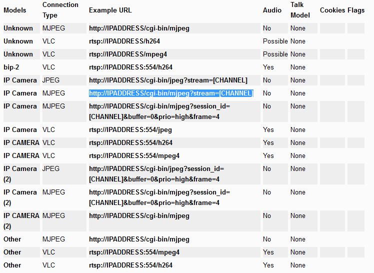
Task: Click the IP CAMERA (2) cgi-bin/mjpeg URL
Action: (139, 216)
